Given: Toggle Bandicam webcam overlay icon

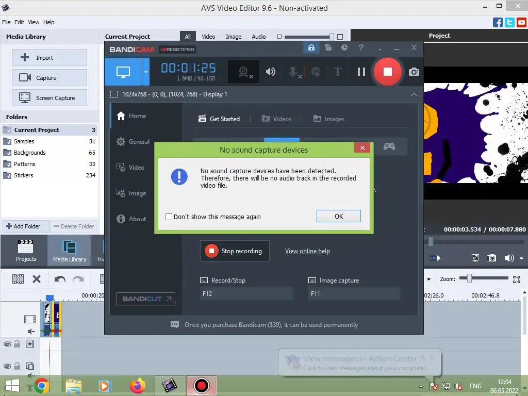Looking at the screenshot, I should (243, 72).
